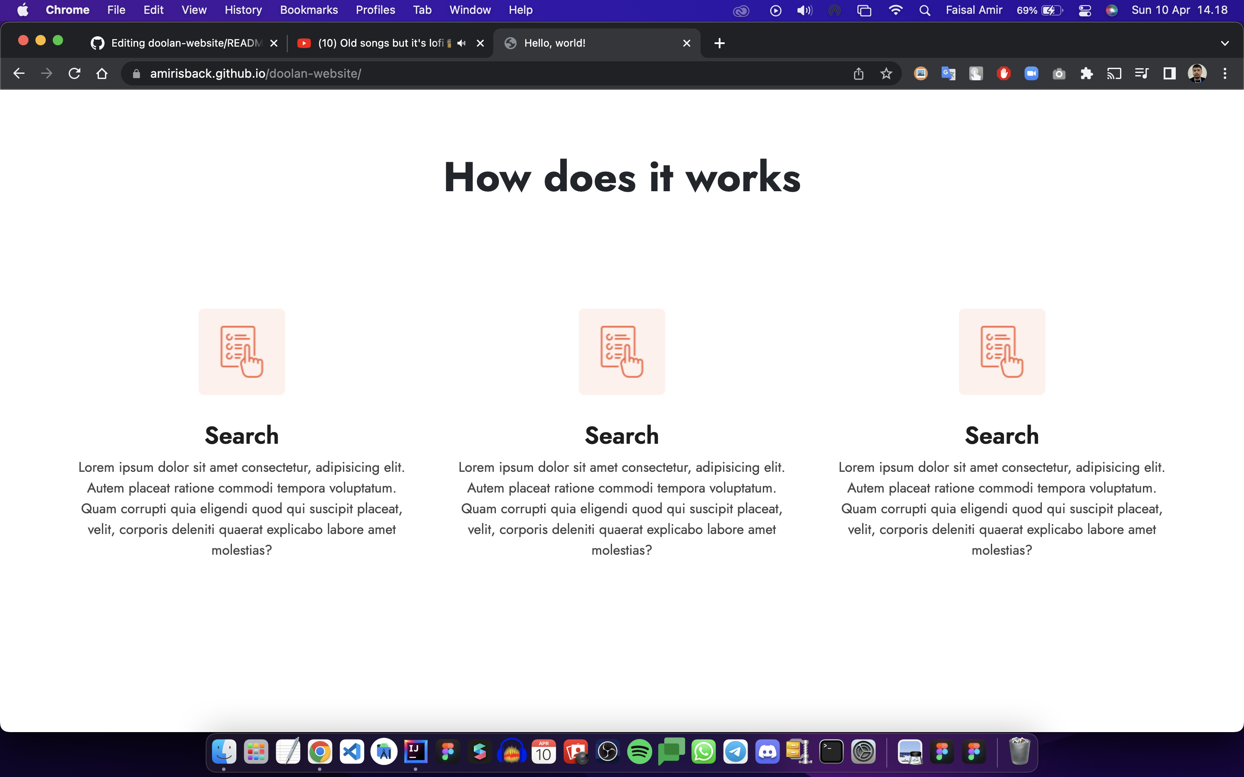The image size is (1244, 777).
Task: Click the share page icon
Action: click(x=858, y=73)
